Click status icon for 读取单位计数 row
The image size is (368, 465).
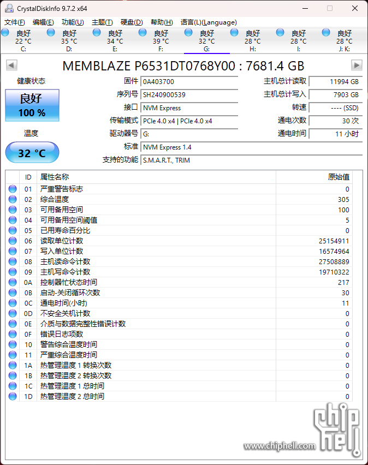point(13,241)
